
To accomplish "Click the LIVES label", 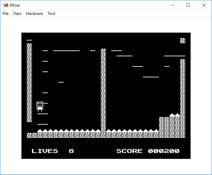I will 45,151.
